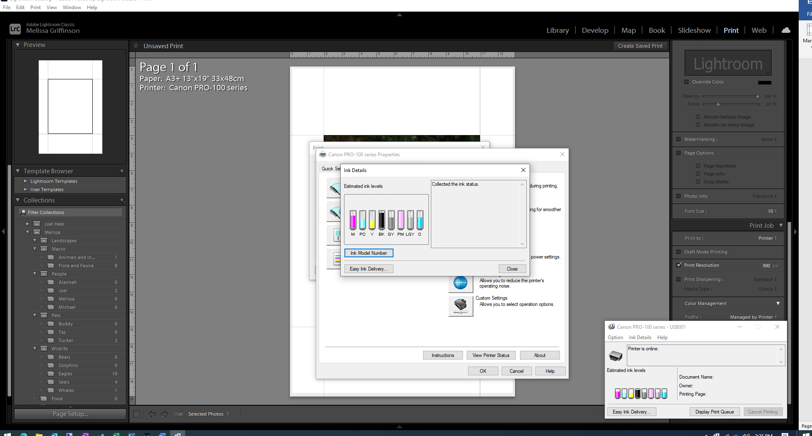Click the Lrc logo icon

[15, 29]
